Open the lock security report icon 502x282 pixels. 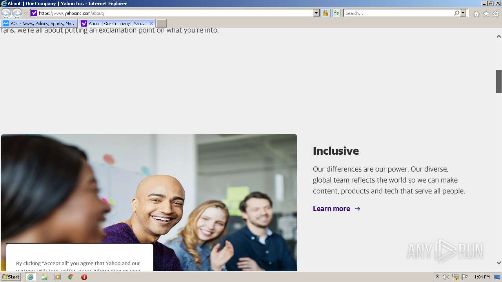(x=325, y=13)
